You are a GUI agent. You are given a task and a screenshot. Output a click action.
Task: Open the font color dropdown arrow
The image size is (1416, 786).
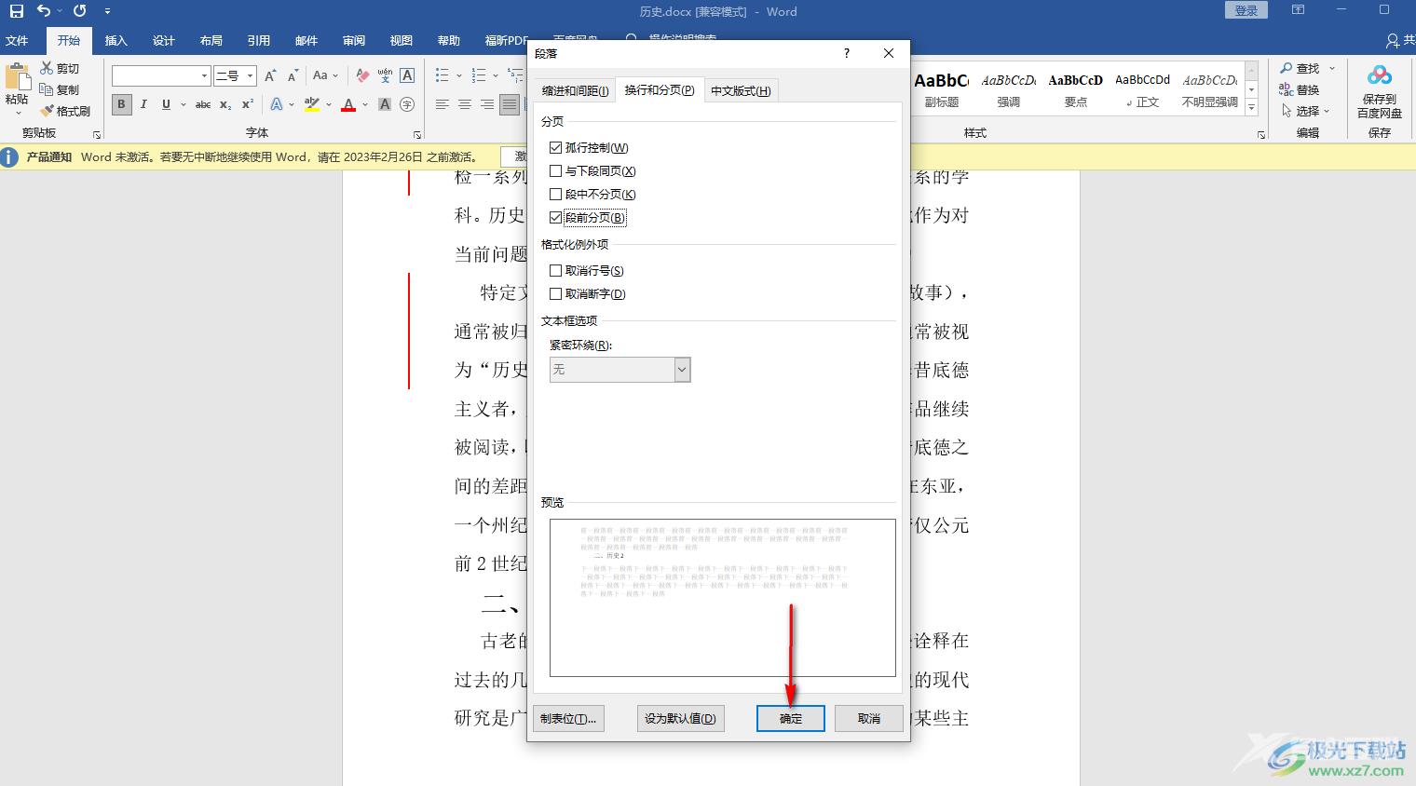pos(365,104)
